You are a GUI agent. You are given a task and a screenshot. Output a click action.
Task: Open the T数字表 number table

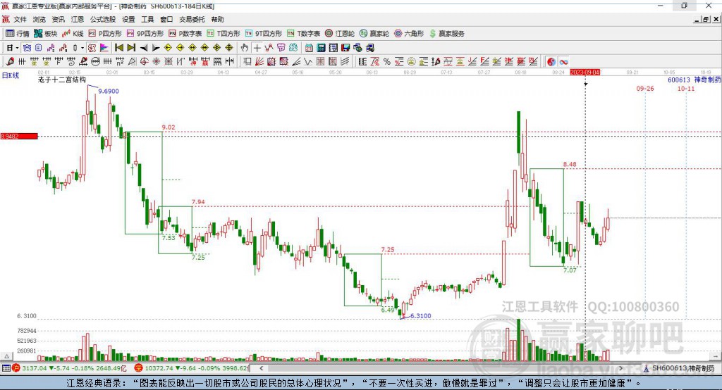[x=303, y=34]
